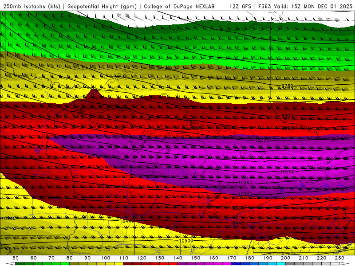Click the 10320 height contour label

(245, 194)
